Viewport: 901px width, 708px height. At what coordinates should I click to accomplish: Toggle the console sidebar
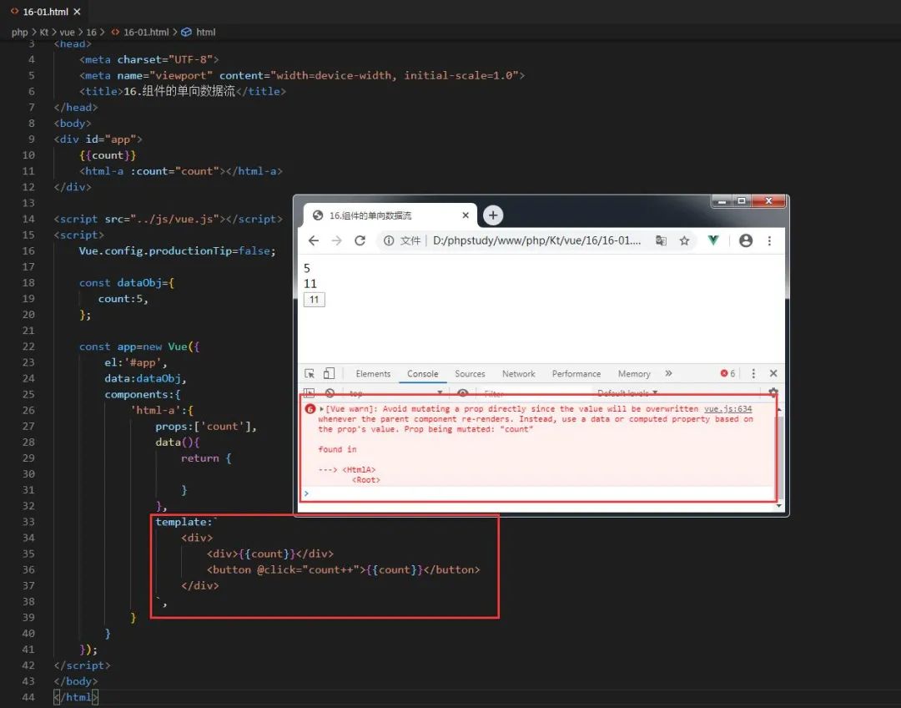point(310,392)
